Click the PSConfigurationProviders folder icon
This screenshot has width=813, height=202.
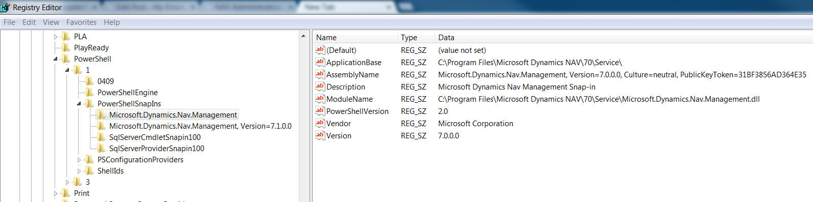click(x=89, y=160)
